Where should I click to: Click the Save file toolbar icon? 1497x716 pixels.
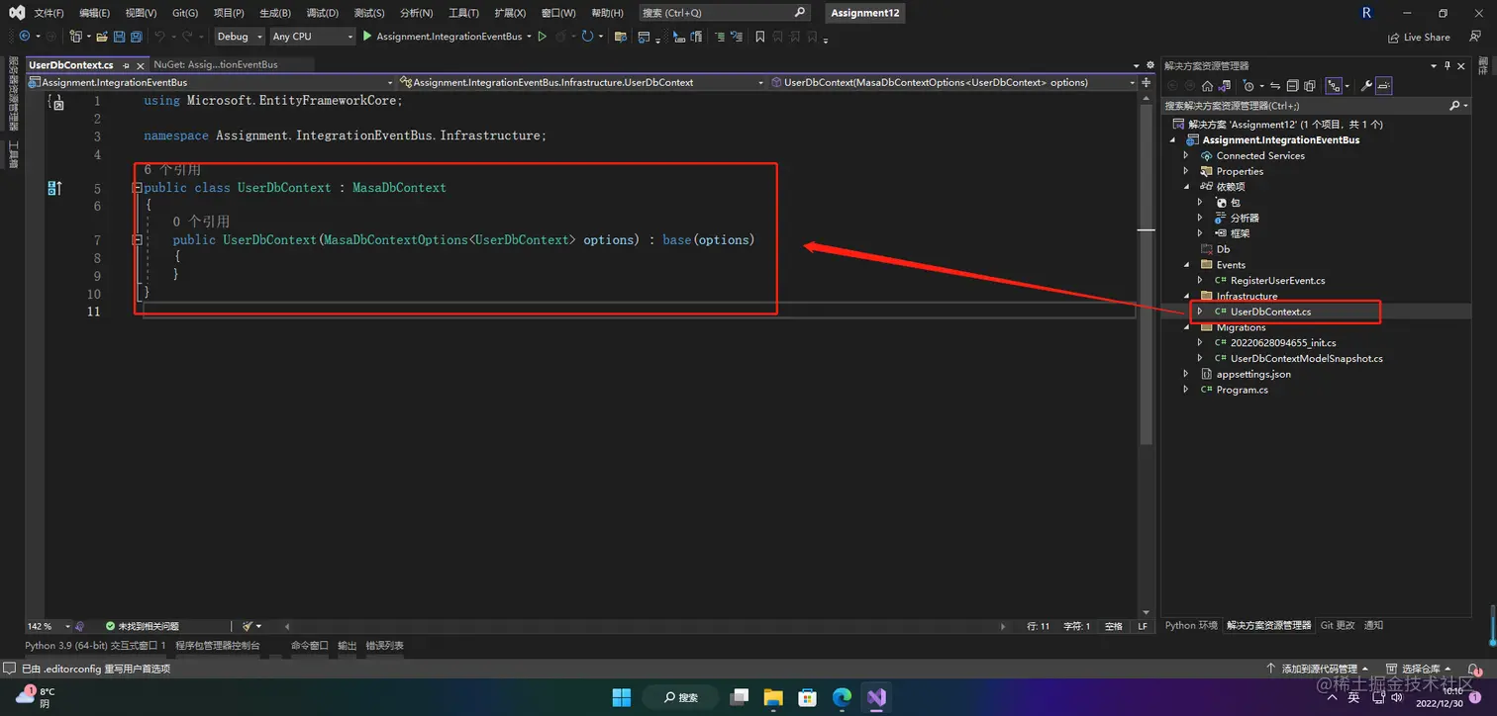[119, 37]
